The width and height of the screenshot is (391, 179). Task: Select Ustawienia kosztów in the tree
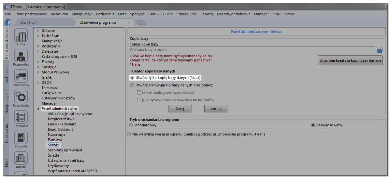pos(58,98)
